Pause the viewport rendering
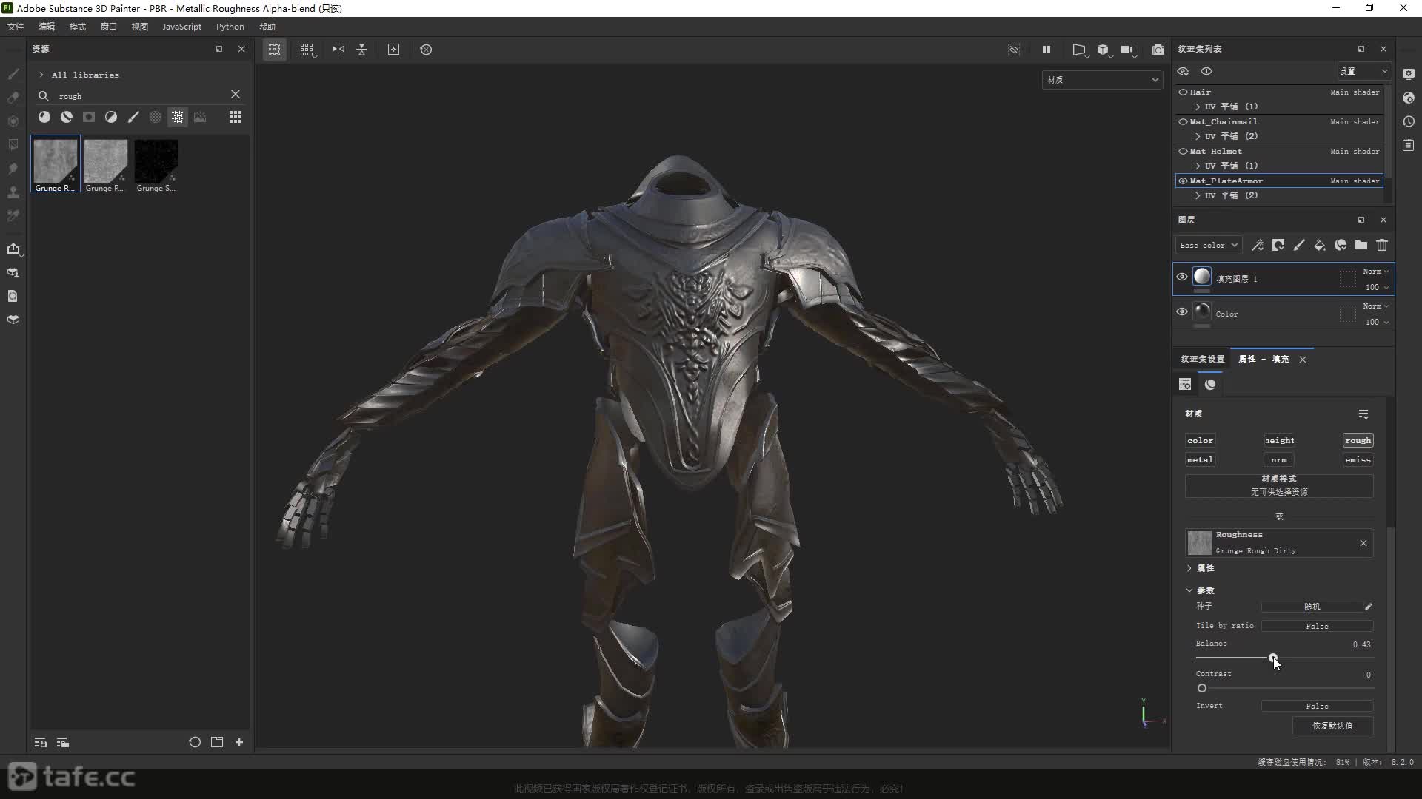The image size is (1422, 799). click(x=1047, y=50)
